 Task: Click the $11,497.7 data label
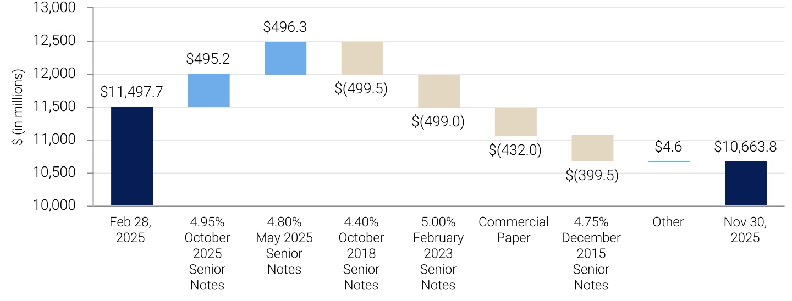point(131,92)
